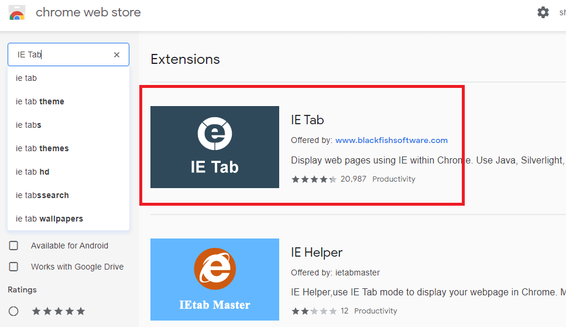Click the Extensions heading
This screenshot has width=566, height=327.
click(185, 59)
